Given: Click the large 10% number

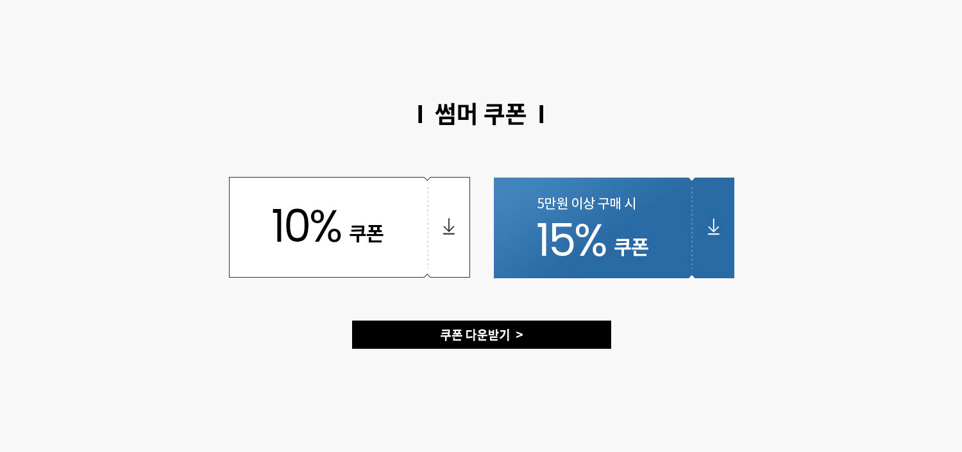Looking at the screenshot, I should click(x=307, y=226).
